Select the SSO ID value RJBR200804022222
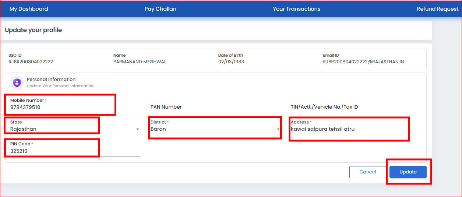 click(31, 62)
